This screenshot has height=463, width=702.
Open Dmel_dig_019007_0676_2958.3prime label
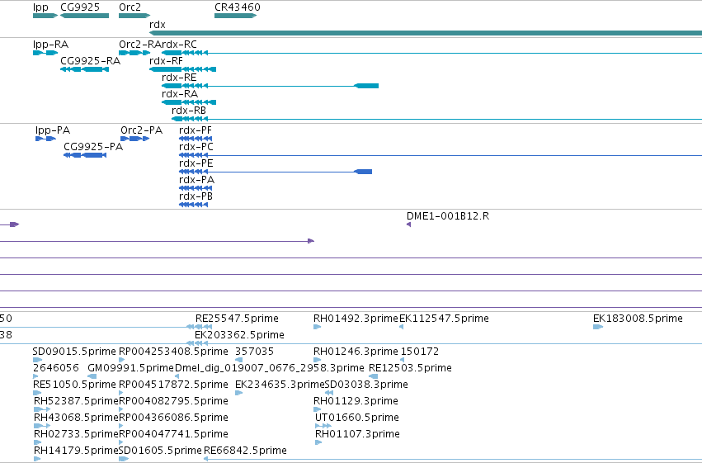tap(270, 368)
